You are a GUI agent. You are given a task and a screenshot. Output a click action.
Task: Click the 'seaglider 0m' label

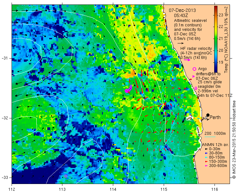click(209, 87)
